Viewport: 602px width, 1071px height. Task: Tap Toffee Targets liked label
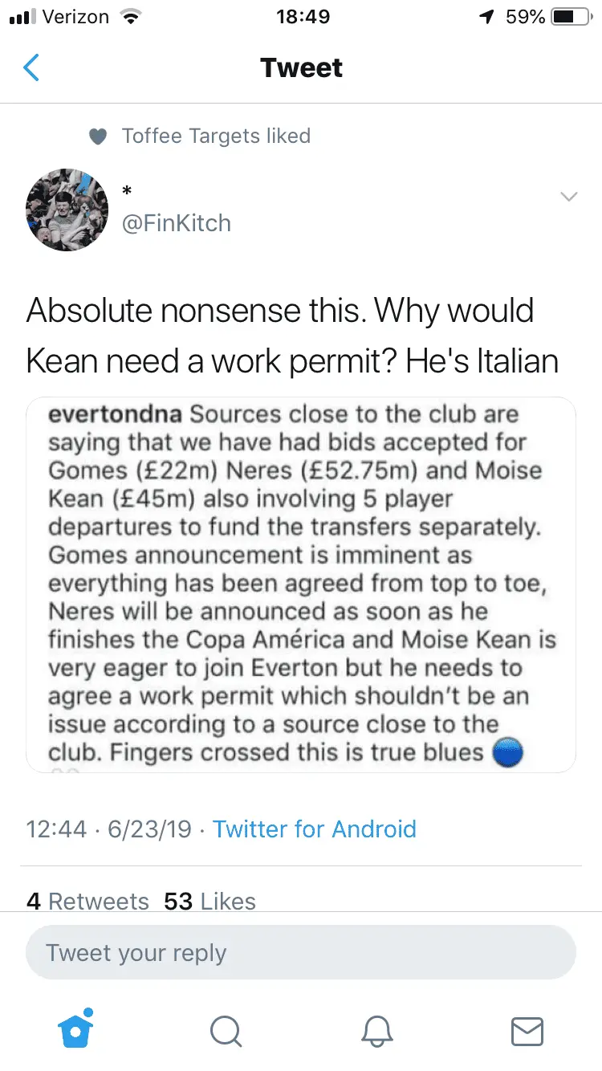point(216,136)
